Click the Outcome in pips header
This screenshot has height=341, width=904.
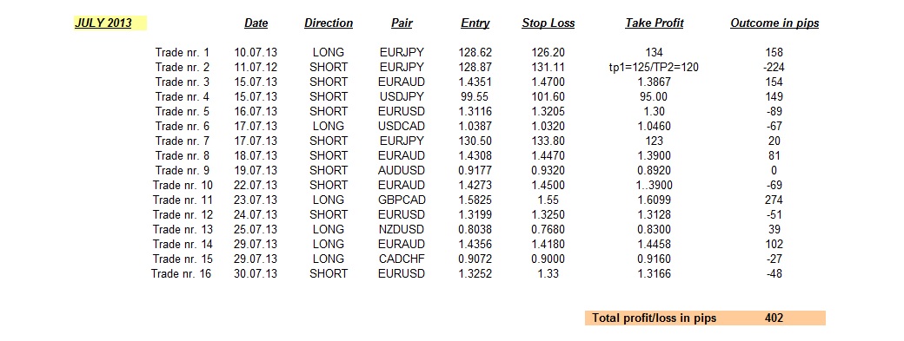[774, 23]
